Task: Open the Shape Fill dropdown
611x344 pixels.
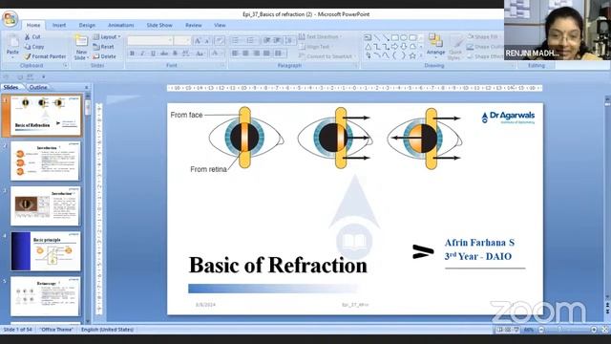Action: [x=484, y=36]
